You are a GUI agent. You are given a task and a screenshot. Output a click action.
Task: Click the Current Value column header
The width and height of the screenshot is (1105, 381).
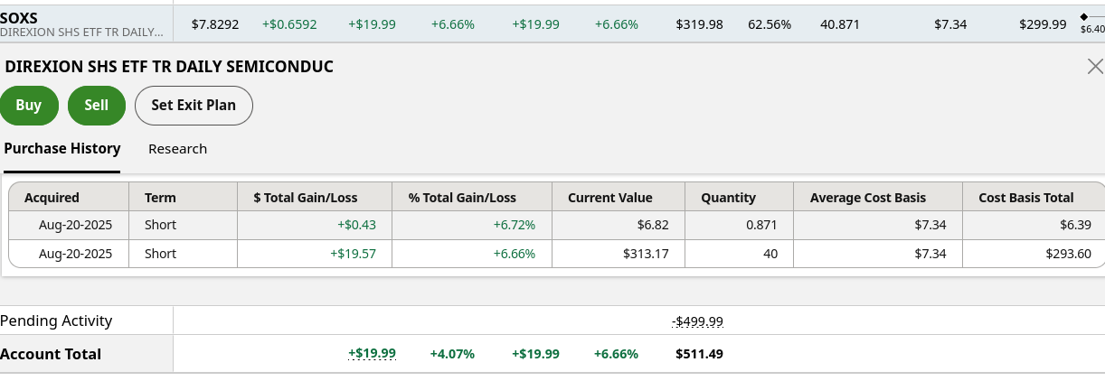click(609, 198)
